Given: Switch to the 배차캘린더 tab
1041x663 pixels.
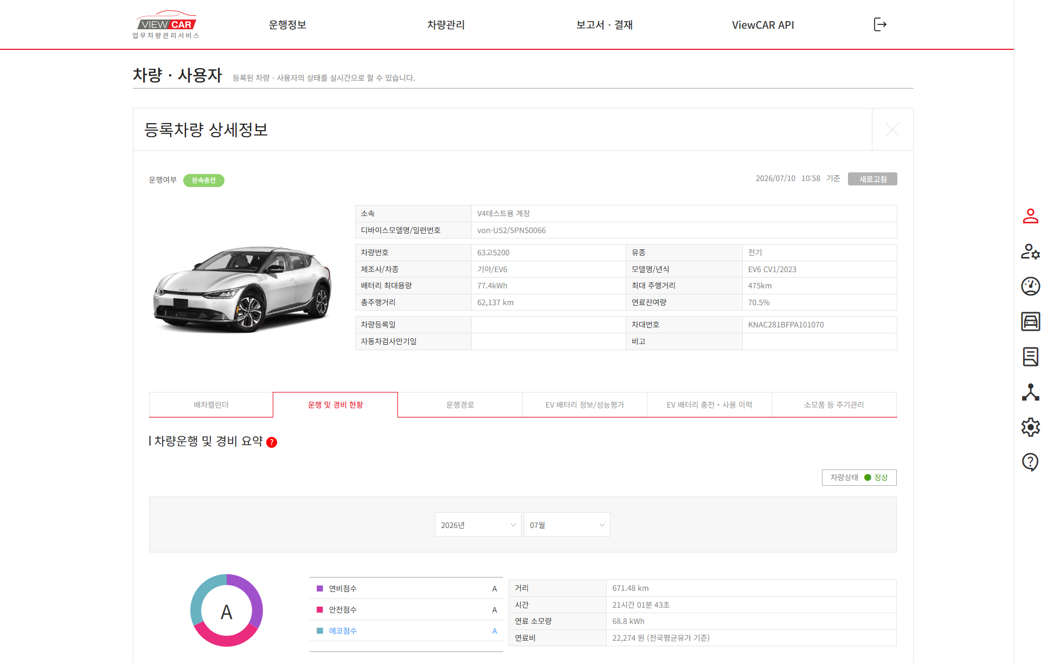Looking at the screenshot, I should pos(211,405).
